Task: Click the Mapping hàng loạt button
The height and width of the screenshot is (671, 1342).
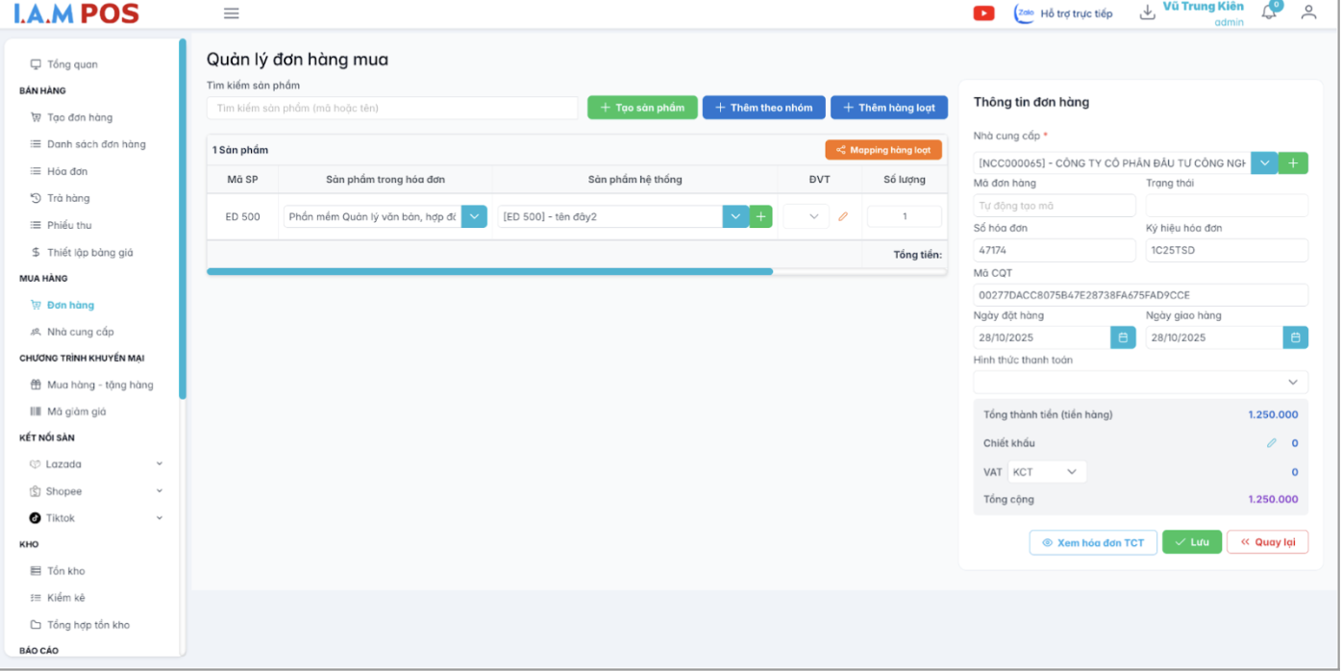Action: tap(882, 150)
